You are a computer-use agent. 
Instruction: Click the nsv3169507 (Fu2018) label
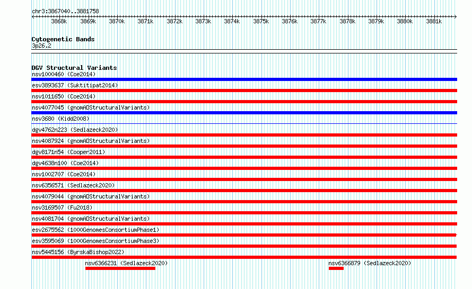62,207
